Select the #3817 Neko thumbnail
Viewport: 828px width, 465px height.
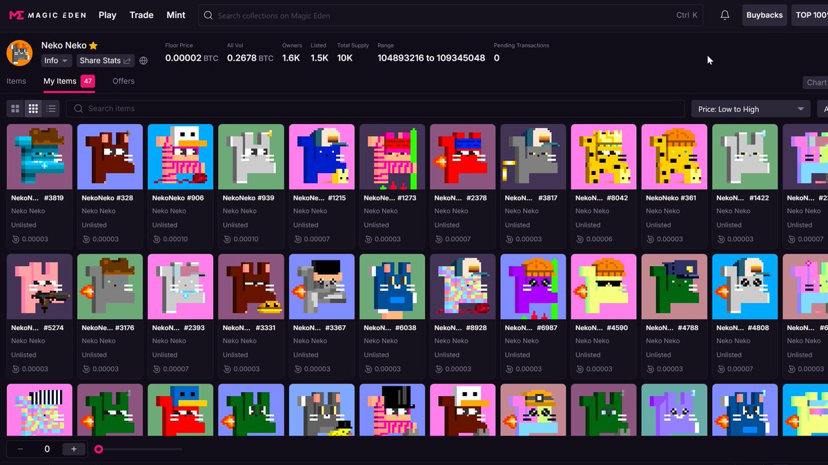coord(533,156)
